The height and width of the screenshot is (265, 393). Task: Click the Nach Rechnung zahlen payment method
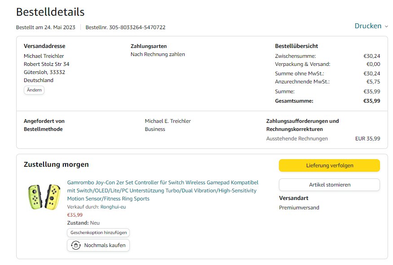pyautogui.click(x=158, y=54)
